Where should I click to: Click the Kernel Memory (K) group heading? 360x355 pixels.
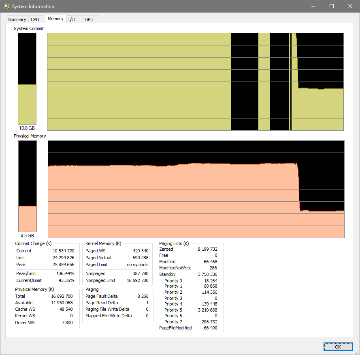103,243
